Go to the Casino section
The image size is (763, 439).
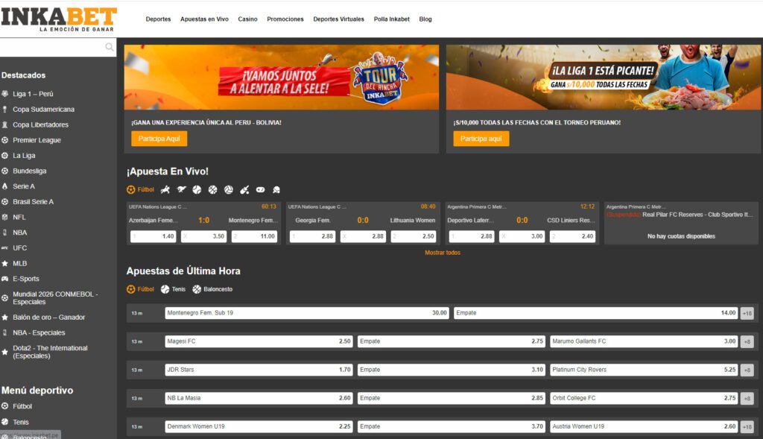click(247, 19)
